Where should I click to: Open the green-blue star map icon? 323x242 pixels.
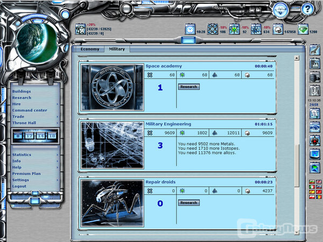pyautogui.click(x=315, y=168)
